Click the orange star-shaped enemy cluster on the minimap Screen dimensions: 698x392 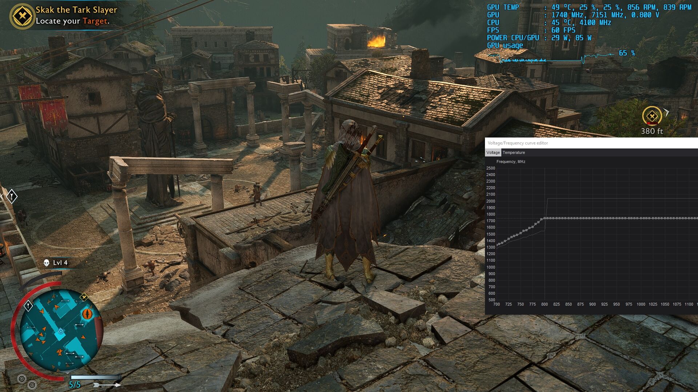[59, 352]
